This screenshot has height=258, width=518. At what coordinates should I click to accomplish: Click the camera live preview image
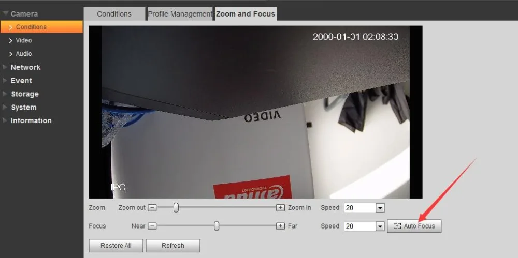coord(255,112)
